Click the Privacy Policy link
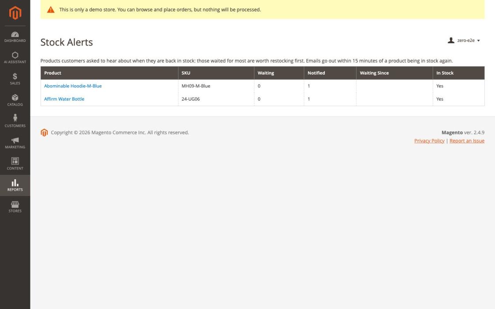 (429, 141)
